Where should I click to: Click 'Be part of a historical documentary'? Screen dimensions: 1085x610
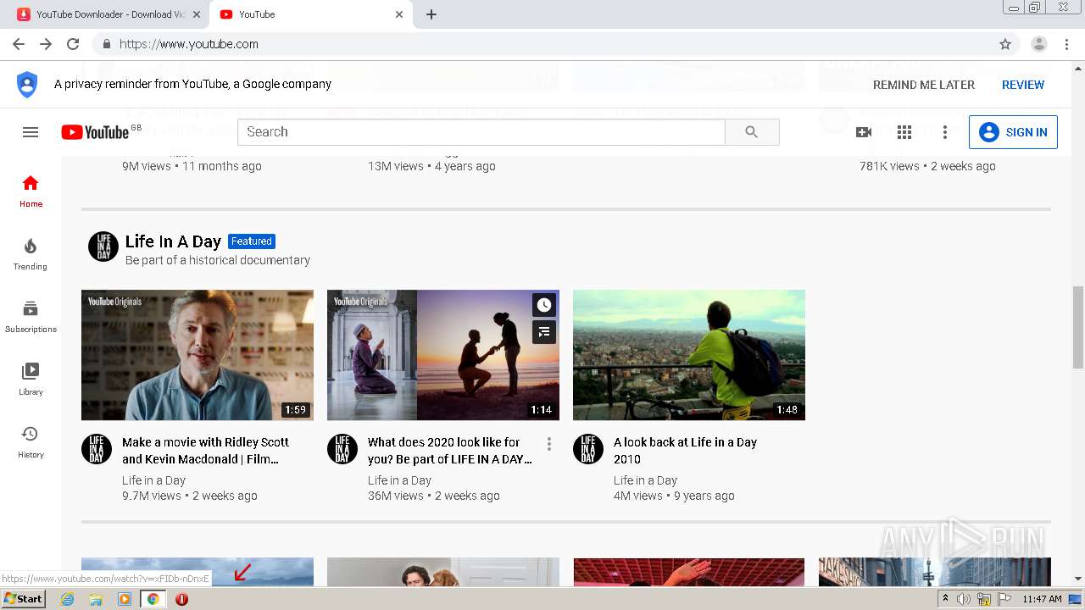[218, 260]
